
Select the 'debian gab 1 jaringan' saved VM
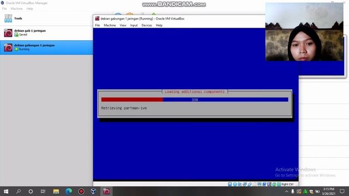pyautogui.click(x=46, y=33)
